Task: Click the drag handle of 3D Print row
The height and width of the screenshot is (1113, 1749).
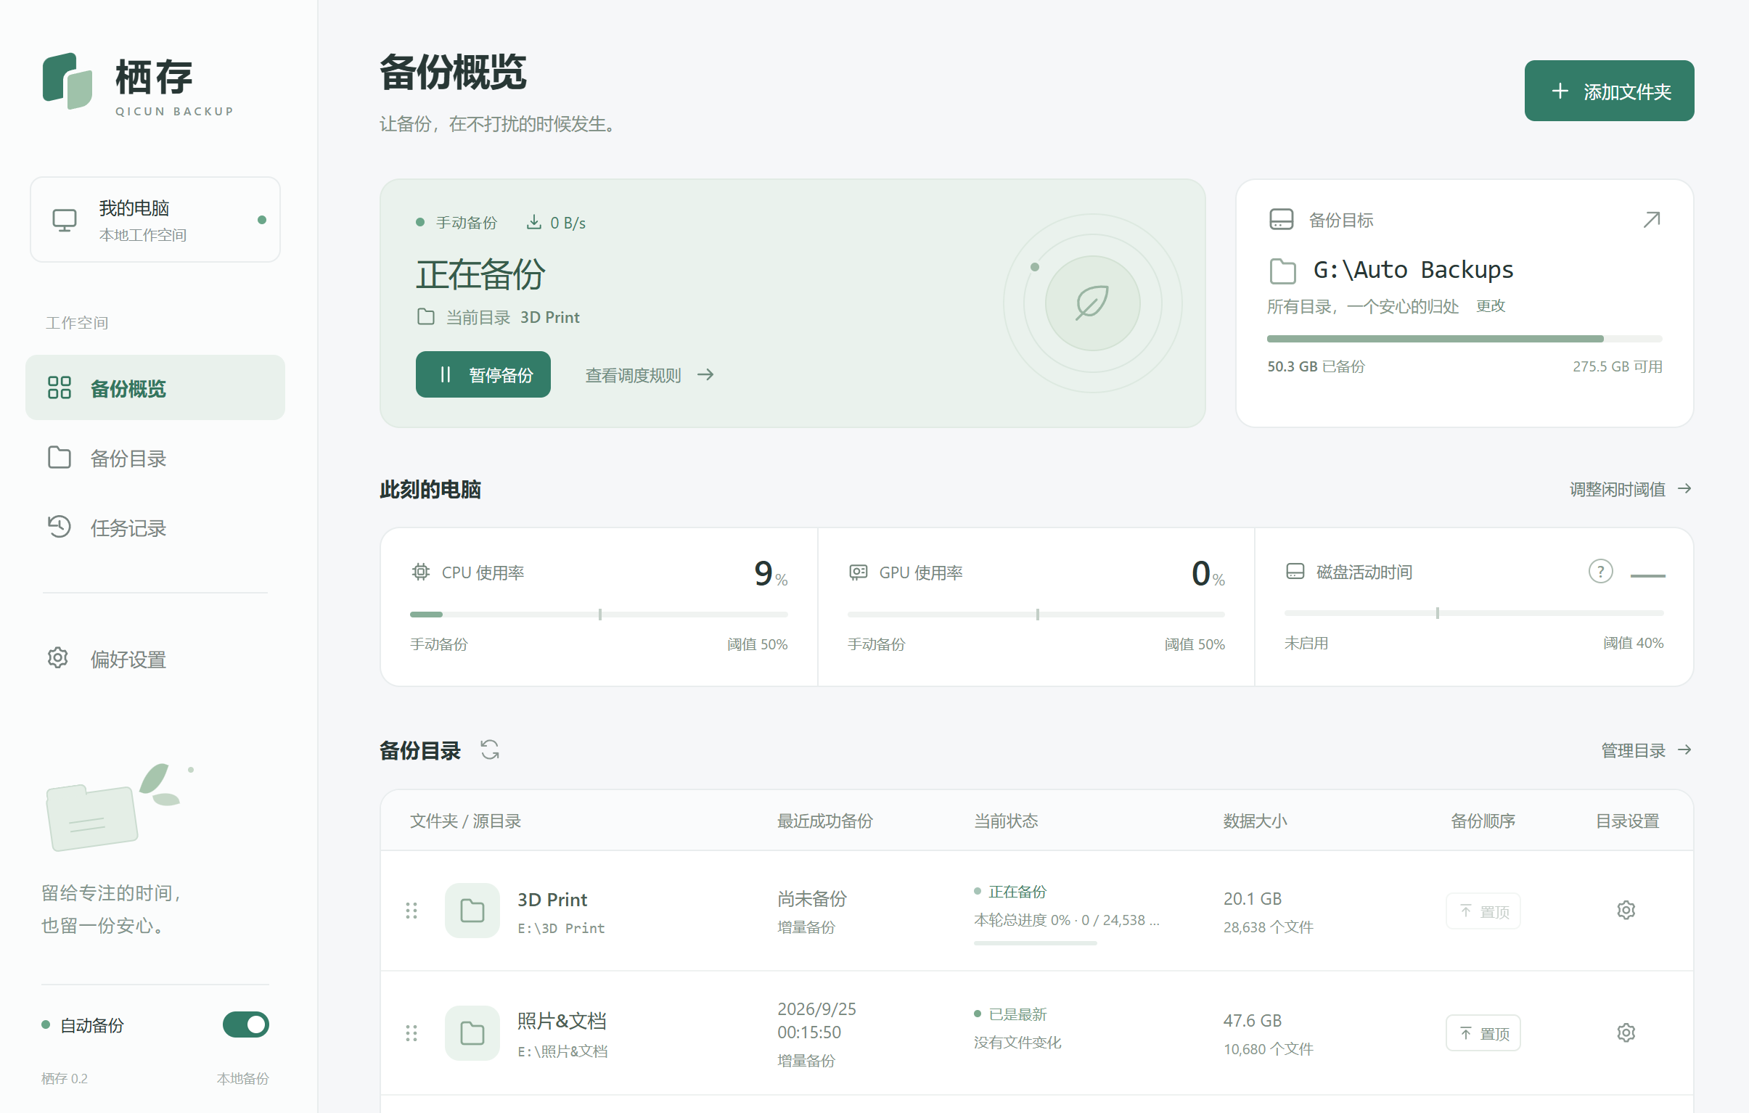Action: click(411, 911)
